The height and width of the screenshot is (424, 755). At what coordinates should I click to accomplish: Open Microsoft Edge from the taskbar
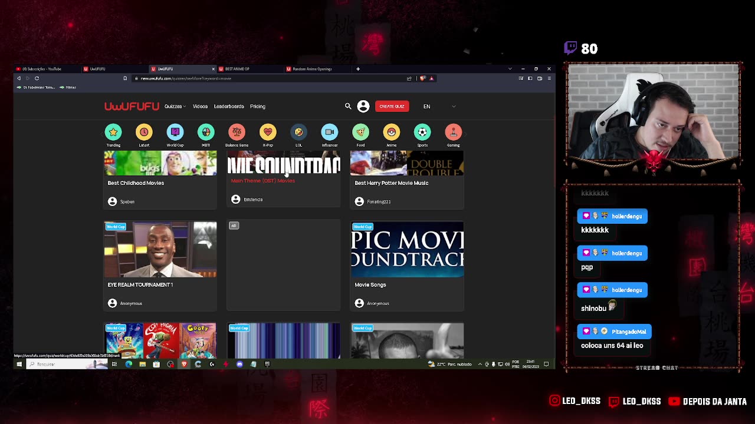click(129, 364)
